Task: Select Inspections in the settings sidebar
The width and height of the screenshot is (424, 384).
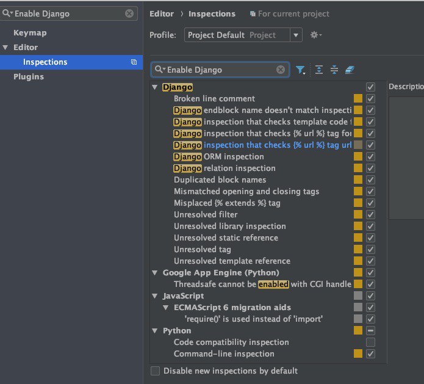Action: (x=71, y=62)
